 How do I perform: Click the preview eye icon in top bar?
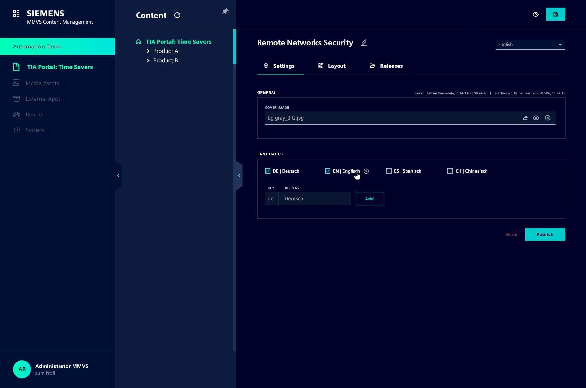536,14
